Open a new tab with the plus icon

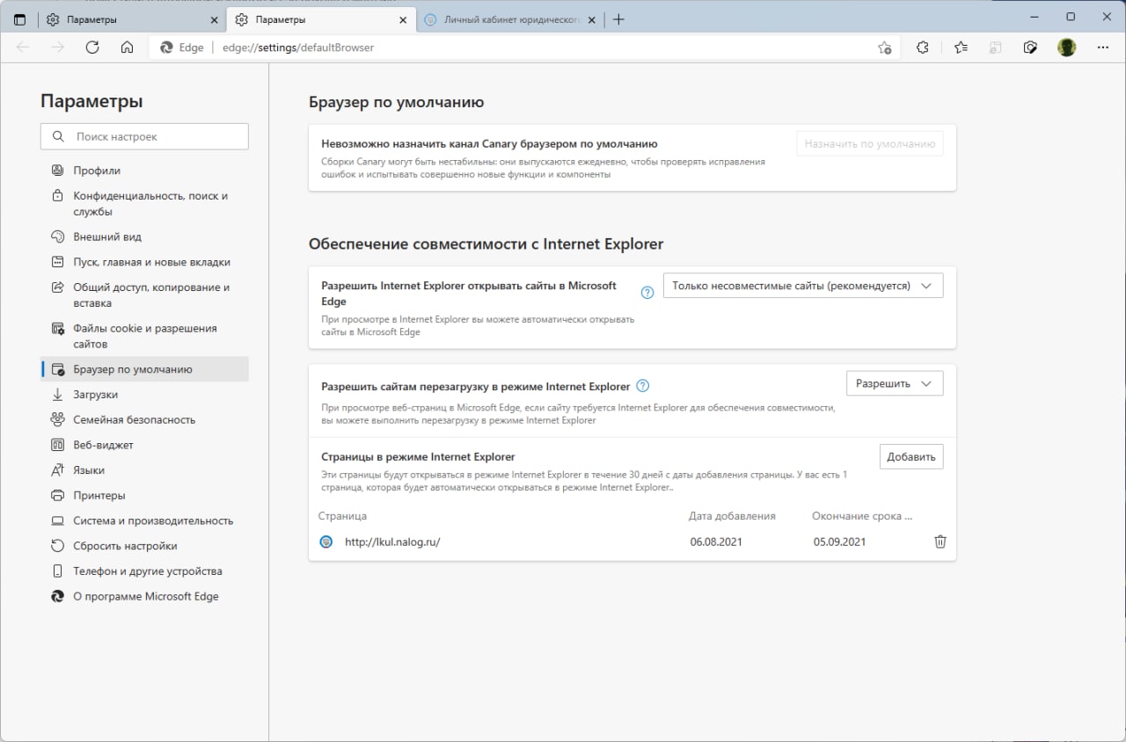[x=618, y=19]
